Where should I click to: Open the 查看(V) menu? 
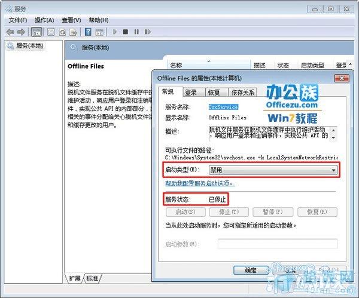(x=71, y=20)
